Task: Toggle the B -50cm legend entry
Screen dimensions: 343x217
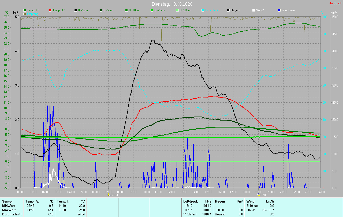Action: tap(177, 10)
